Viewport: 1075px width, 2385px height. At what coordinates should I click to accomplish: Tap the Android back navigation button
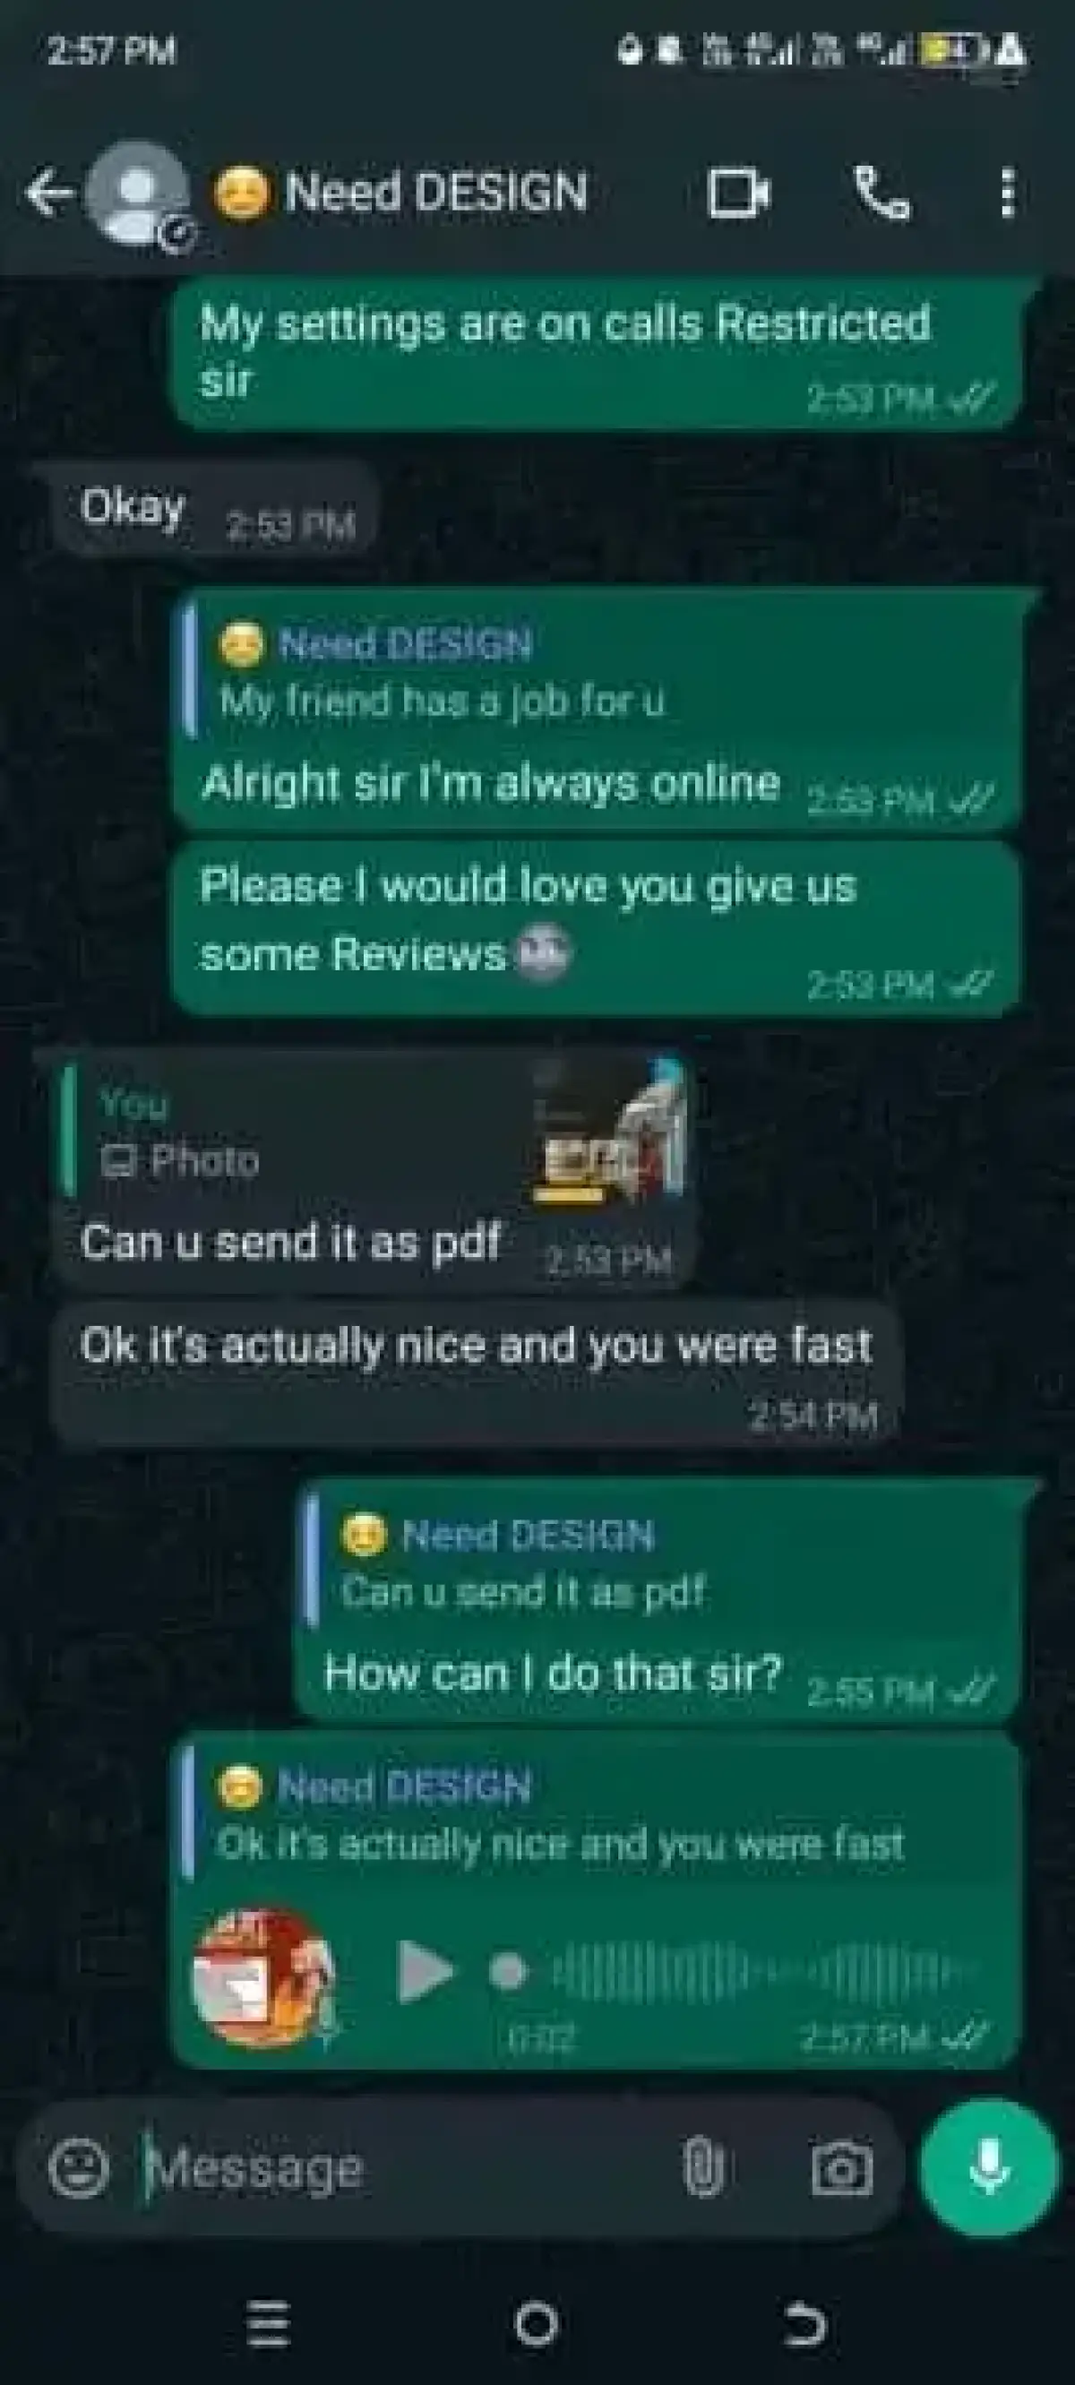(804, 2324)
